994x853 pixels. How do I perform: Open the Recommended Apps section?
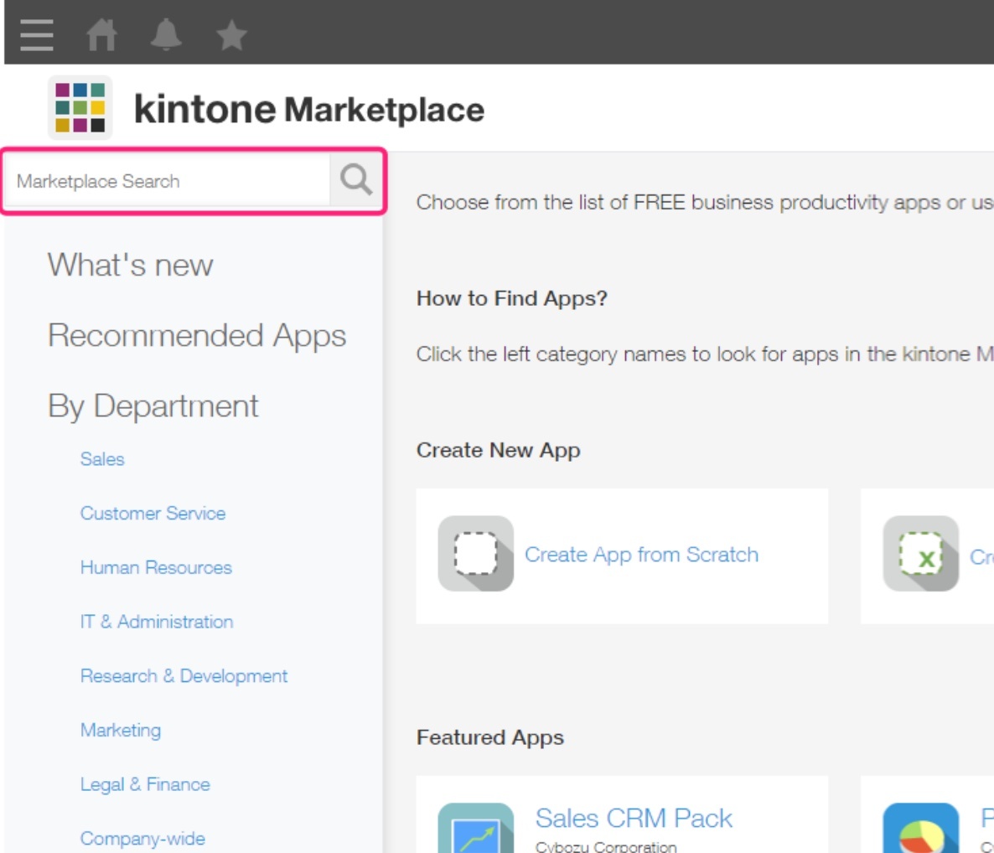[196, 336]
